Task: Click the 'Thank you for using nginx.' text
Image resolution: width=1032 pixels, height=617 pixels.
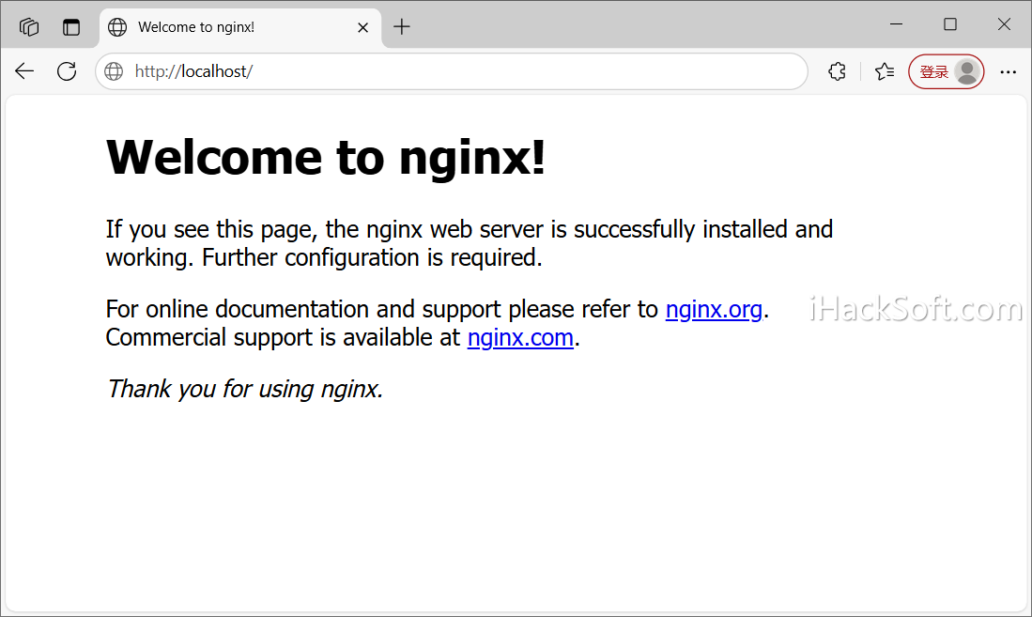Action: (x=245, y=389)
